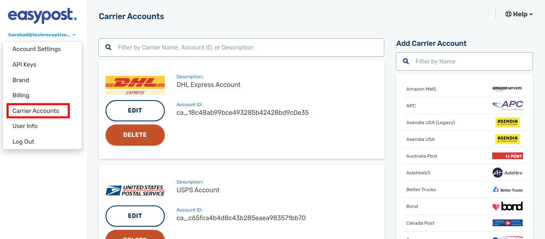Select the APC Postal Logistics logo

507,106
